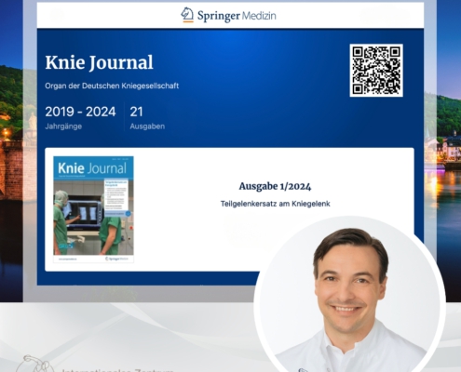Click the Springer Medizin logo
Image resolution: width=461 pixels, height=372 pixels.
(228, 15)
